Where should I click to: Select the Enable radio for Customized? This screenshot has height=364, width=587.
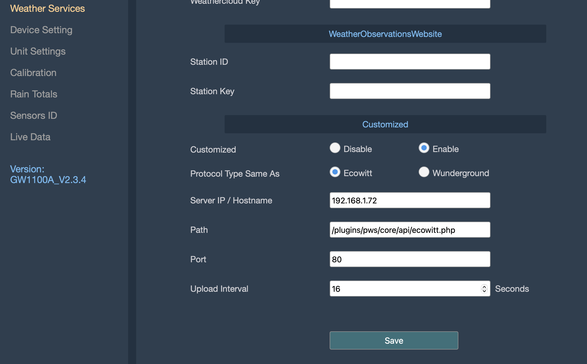(424, 148)
